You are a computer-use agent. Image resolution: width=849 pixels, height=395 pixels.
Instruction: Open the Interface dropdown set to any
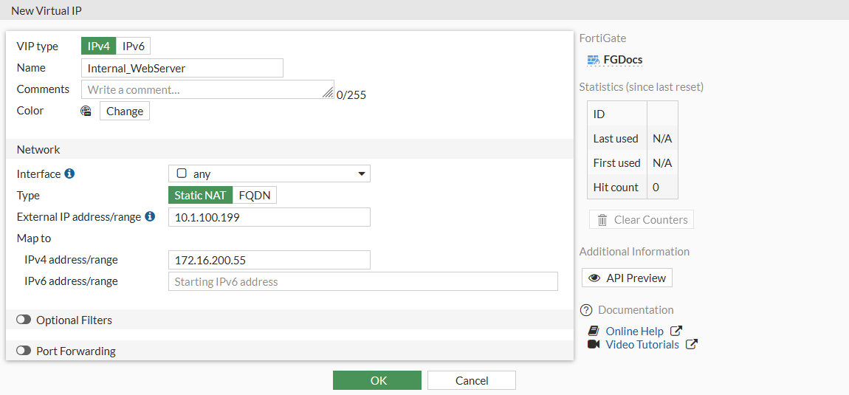coord(269,174)
